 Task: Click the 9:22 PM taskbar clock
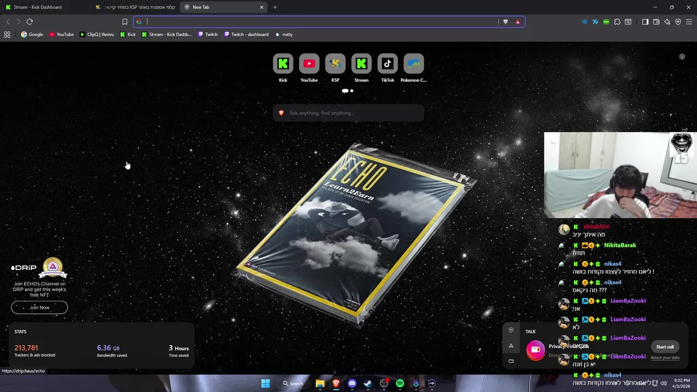682,383
